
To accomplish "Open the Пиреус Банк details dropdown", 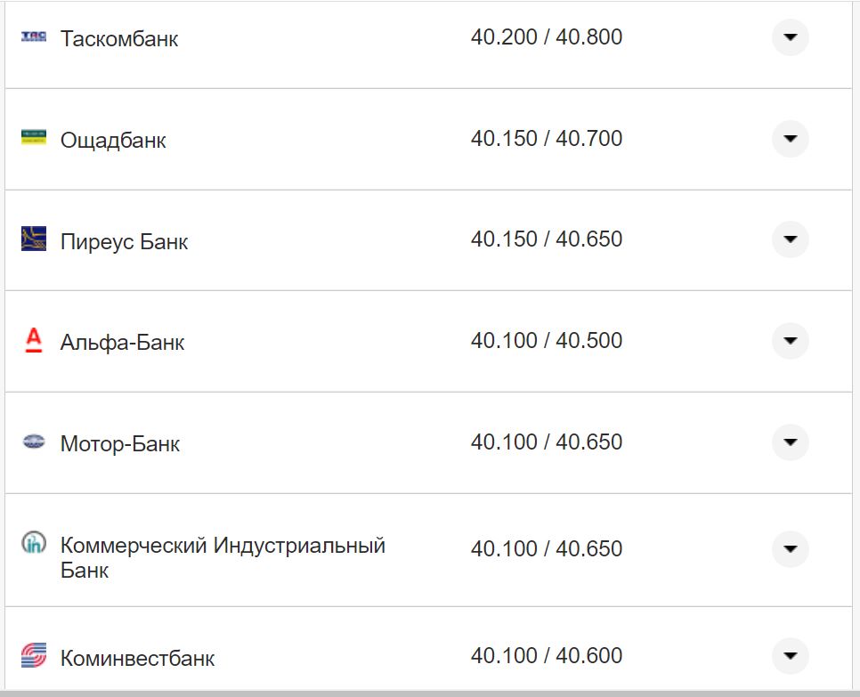I will pos(790,239).
